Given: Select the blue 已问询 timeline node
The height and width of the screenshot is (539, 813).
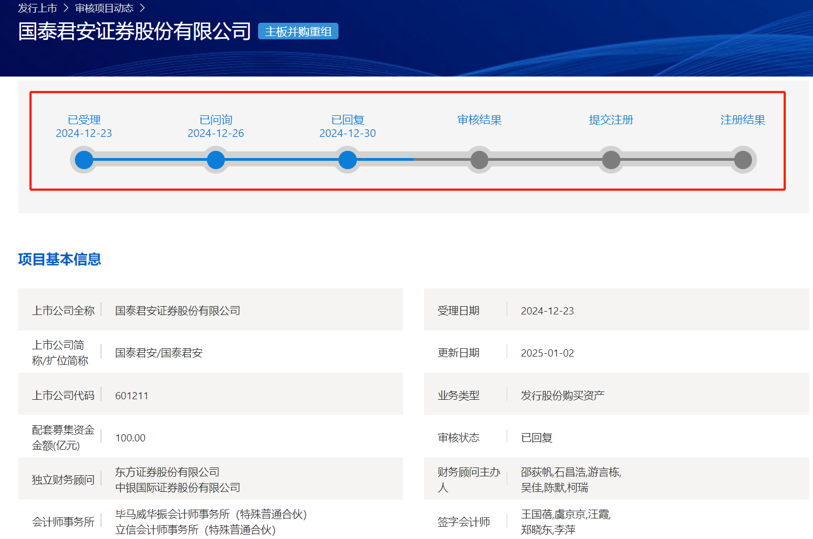Looking at the screenshot, I should [216, 160].
